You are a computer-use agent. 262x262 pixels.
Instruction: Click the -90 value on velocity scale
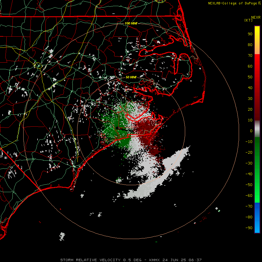(249, 228)
